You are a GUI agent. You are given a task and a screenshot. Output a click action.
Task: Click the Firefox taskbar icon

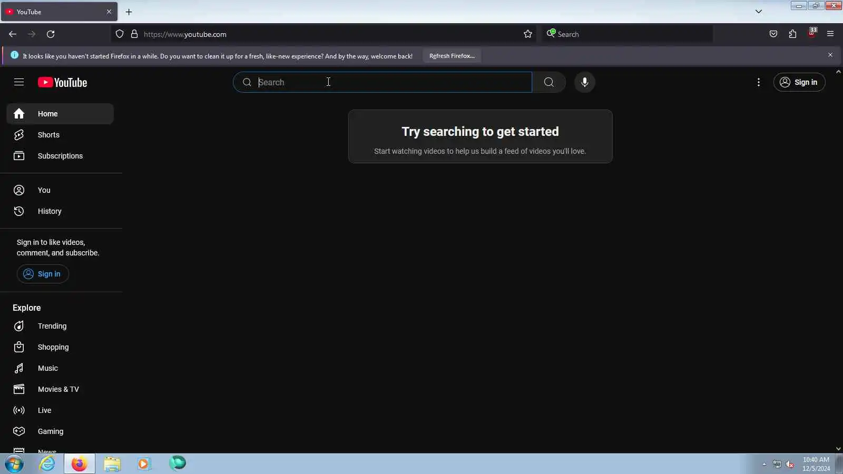coord(80,464)
